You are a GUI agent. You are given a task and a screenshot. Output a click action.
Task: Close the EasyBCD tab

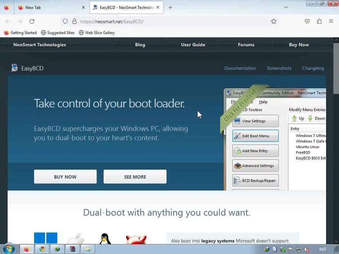(158, 7)
